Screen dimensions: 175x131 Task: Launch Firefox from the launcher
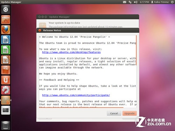pyautogui.click(x=6, y=30)
